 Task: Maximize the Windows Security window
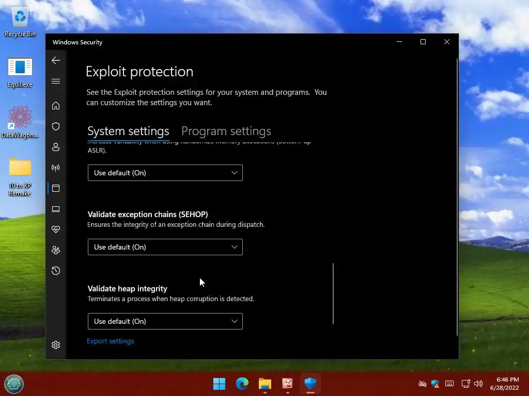click(423, 42)
